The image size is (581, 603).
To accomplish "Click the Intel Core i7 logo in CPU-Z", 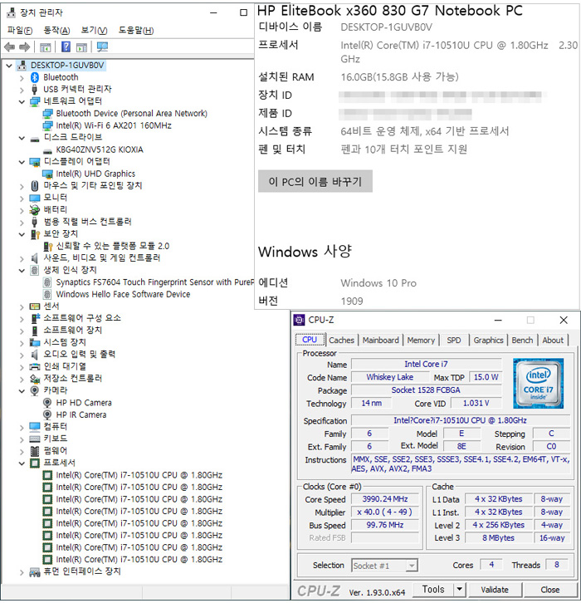I will point(538,383).
